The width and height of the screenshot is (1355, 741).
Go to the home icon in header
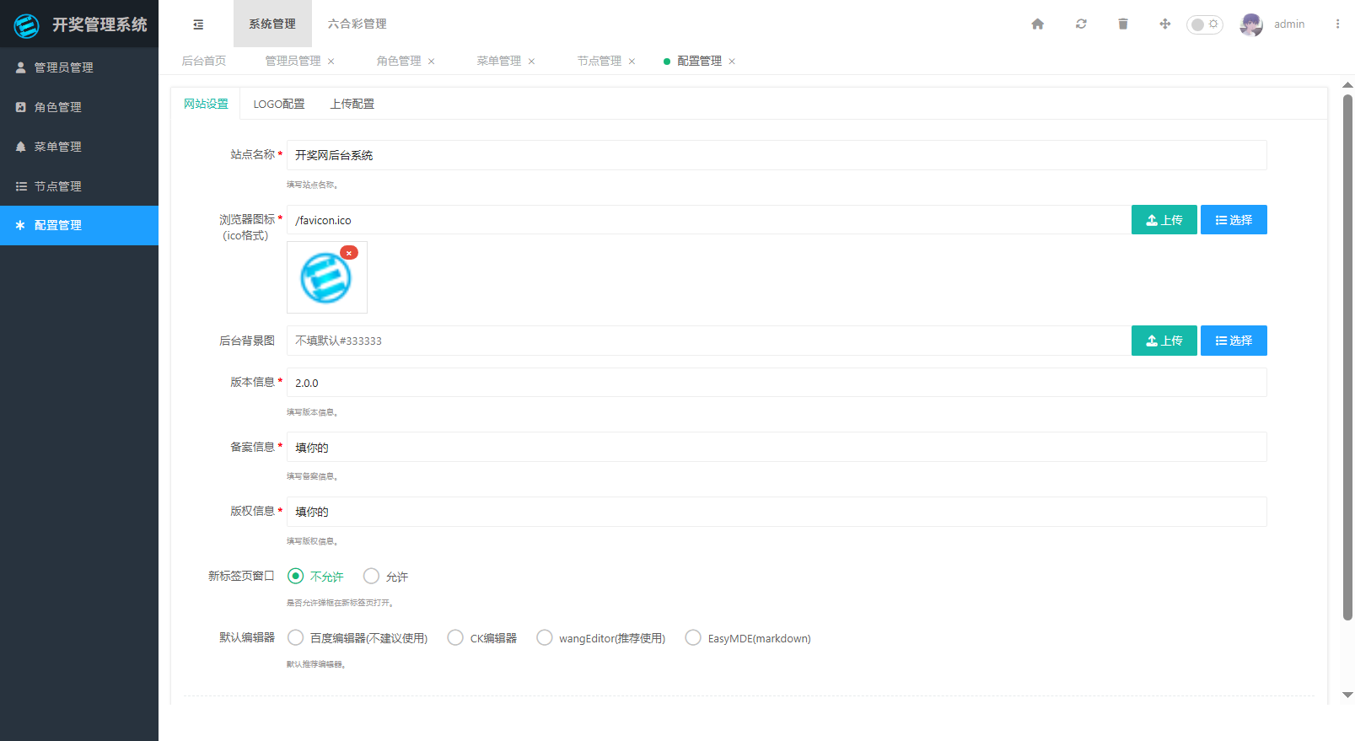tap(1038, 24)
